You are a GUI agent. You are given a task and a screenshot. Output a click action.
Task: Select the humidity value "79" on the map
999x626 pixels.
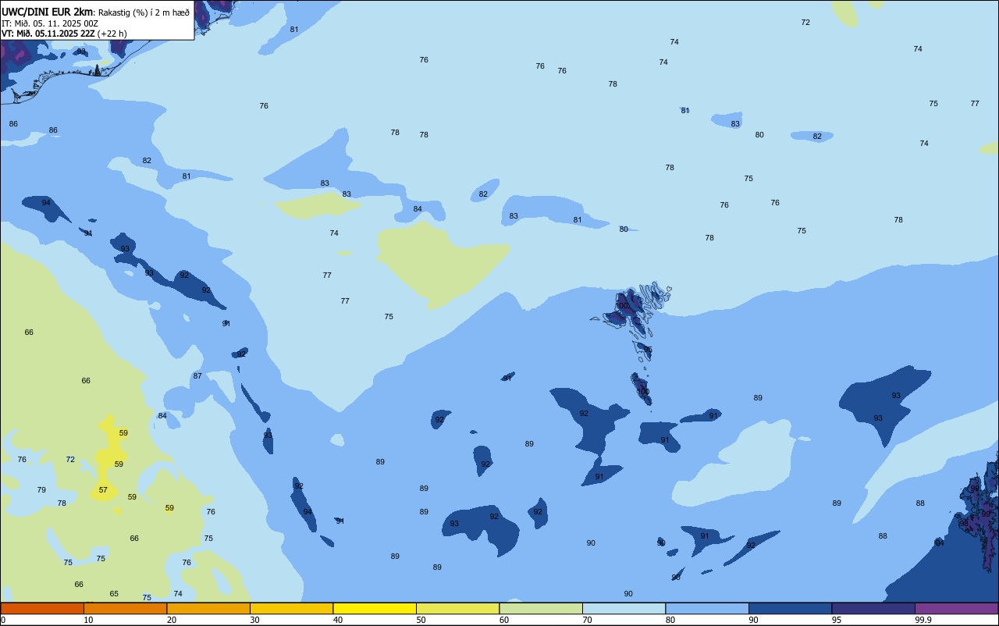(x=41, y=490)
